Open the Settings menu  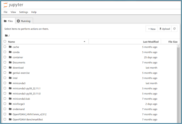point(24,12)
